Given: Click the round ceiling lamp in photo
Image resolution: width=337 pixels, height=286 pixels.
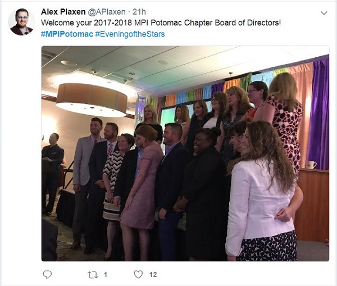Looking at the screenshot, I should click(x=92, y=99).
